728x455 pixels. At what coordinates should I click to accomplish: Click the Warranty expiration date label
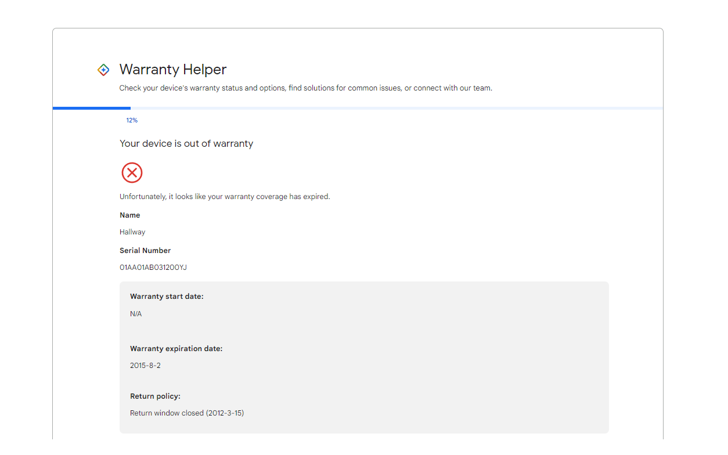(176, 349)
